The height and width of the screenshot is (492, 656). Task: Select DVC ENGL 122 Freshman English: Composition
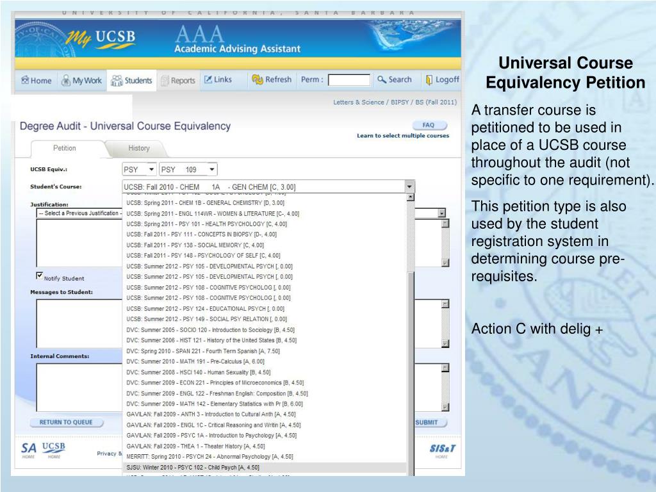click(x=265, y=393)
